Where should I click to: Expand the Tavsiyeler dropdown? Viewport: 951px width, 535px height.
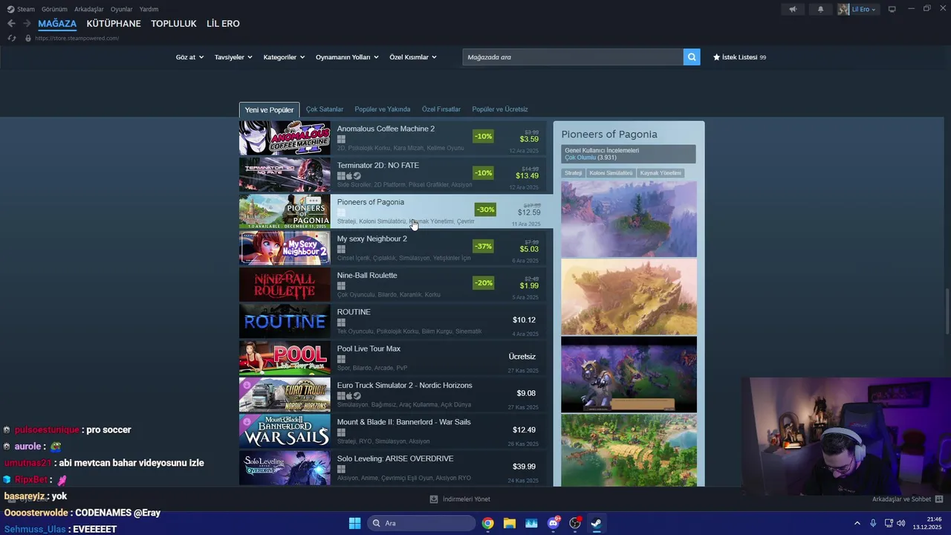233,57
